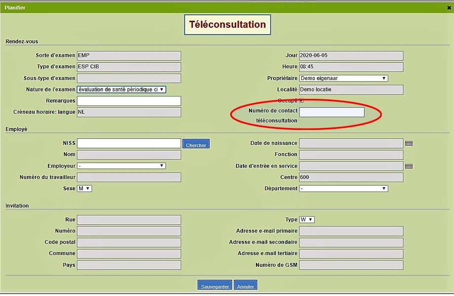Close the Planifier dialog with the X
The image size is (454, 296).
pos(449,8)
